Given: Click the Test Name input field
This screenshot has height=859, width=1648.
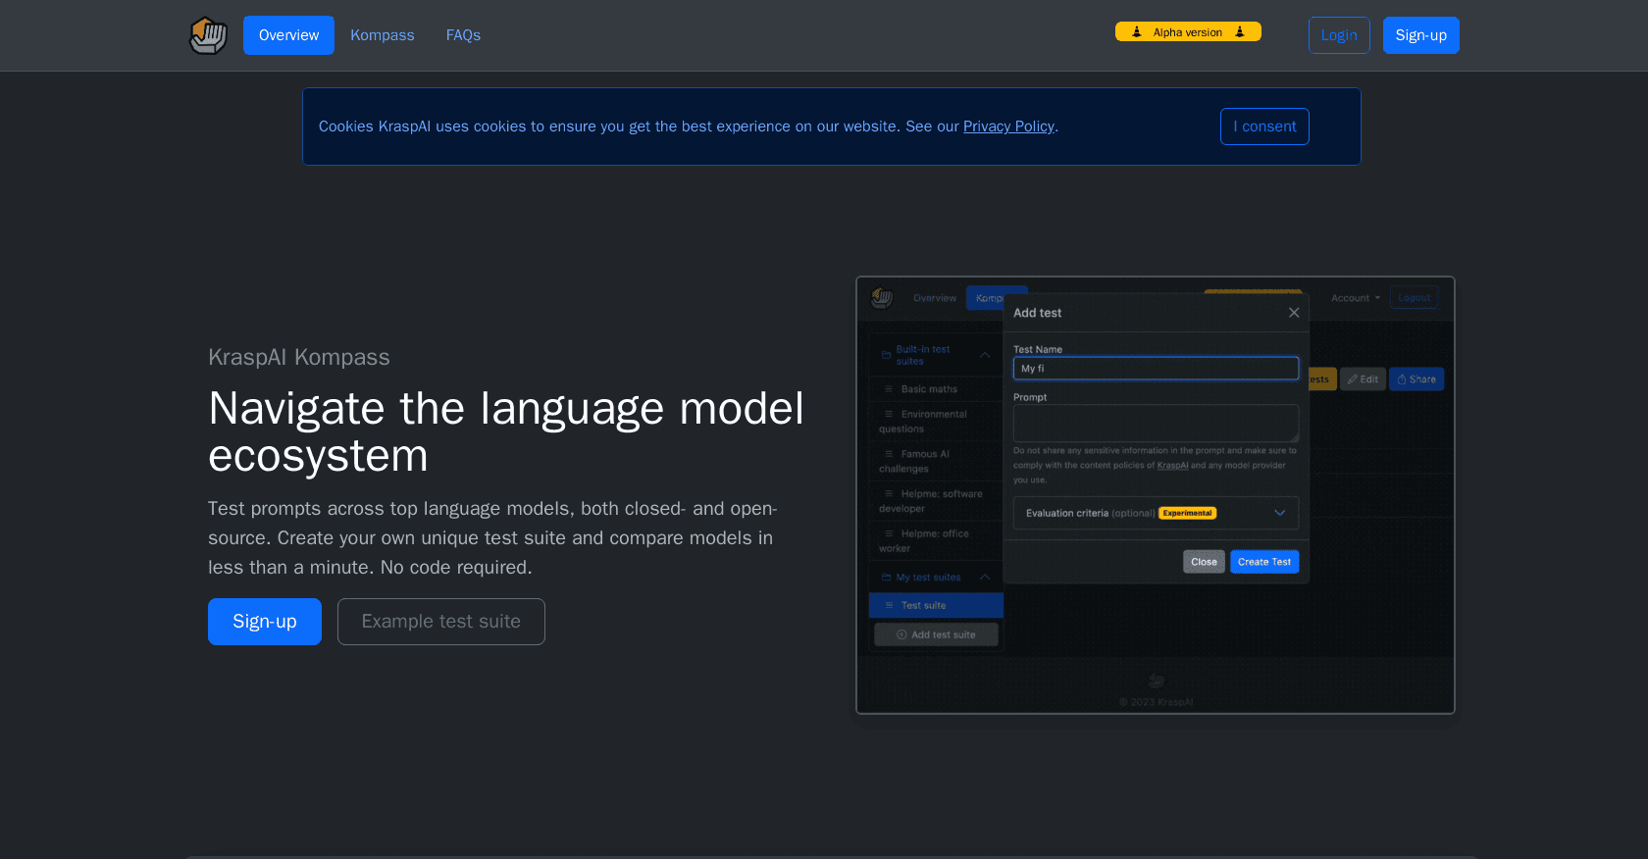Looking at the screenshot, I should click(1156, 369).
